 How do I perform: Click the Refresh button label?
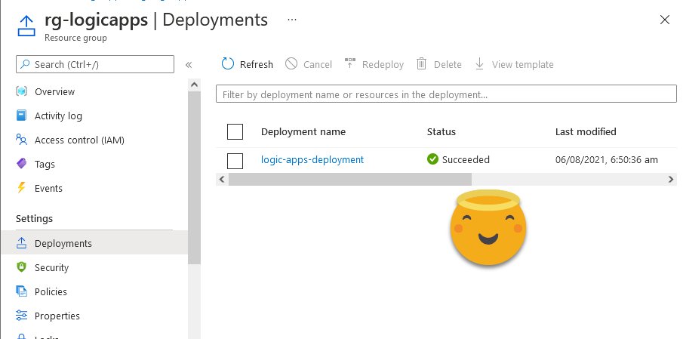(256, 64)
